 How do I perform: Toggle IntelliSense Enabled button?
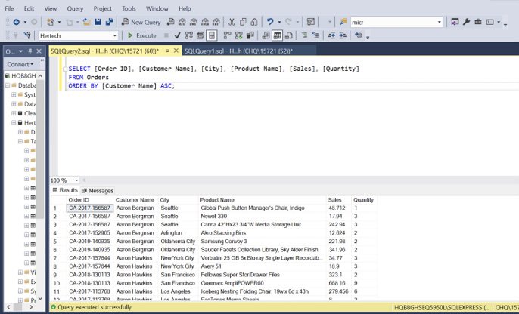point(212,35)
